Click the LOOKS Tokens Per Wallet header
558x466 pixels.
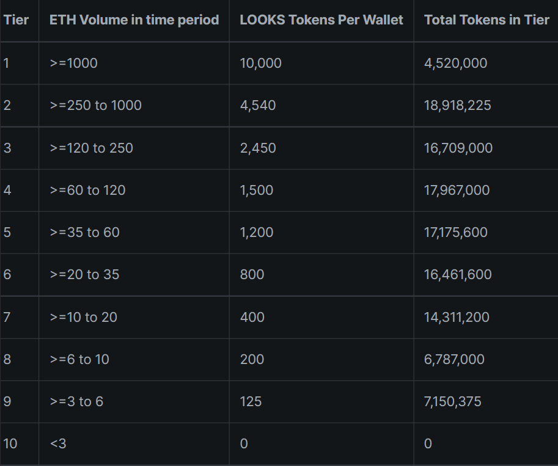tap(321, 20)
